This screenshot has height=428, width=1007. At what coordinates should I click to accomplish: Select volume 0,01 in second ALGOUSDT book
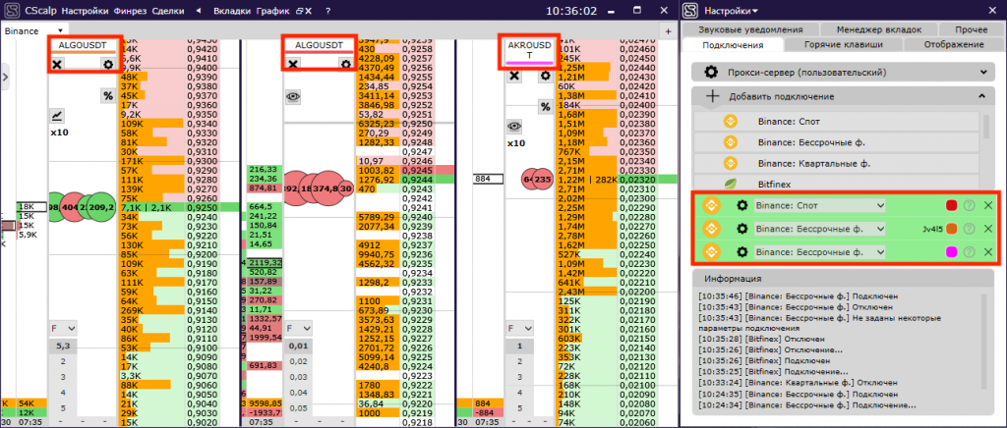pyautogui.click(x=298, y=346)
